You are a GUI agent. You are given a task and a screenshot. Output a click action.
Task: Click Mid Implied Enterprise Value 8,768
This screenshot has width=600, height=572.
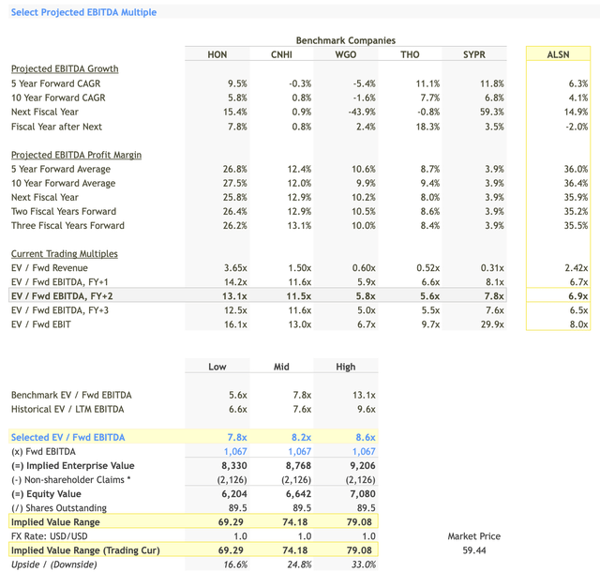point(298,466)
